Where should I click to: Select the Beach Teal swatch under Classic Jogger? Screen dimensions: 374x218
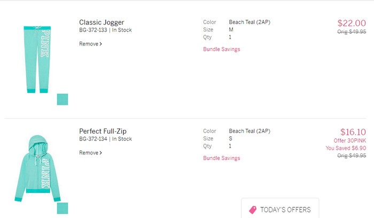pos(63,99)
